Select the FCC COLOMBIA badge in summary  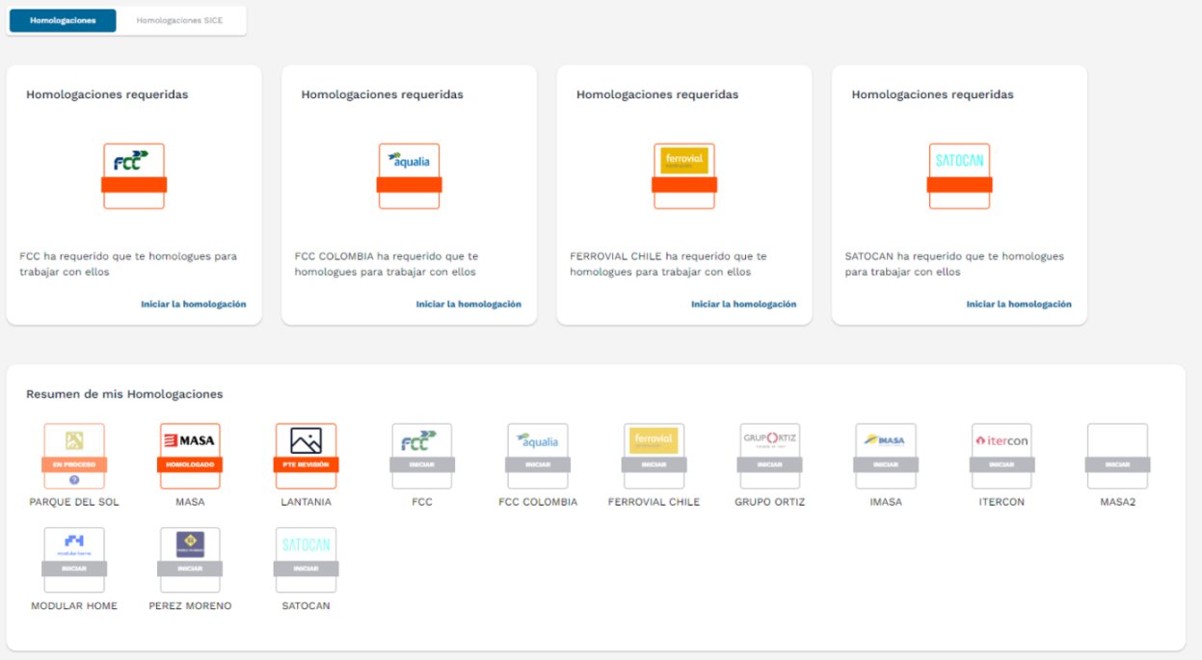538,455
